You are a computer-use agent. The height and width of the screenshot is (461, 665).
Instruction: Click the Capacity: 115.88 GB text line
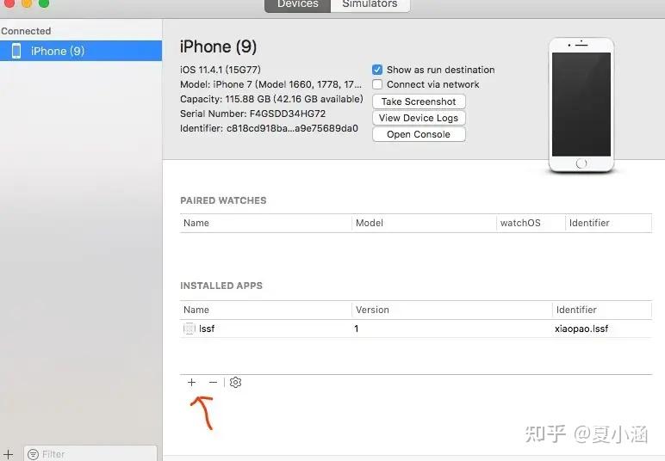click(x=271, y=99)
